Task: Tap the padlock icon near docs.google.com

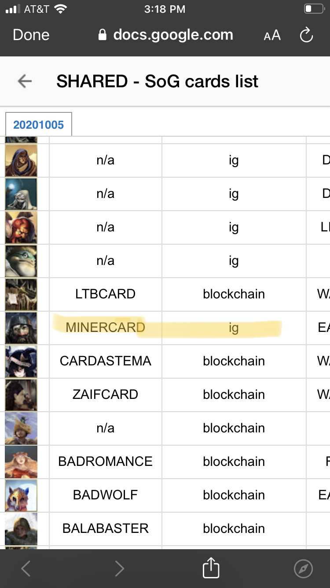Action: tap(103, 35)
